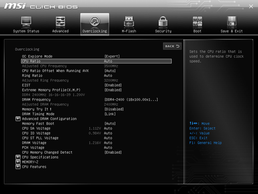This screenshot has height=194, width=258.
Task: Click the Security tab label
Action: pos(163,31)
